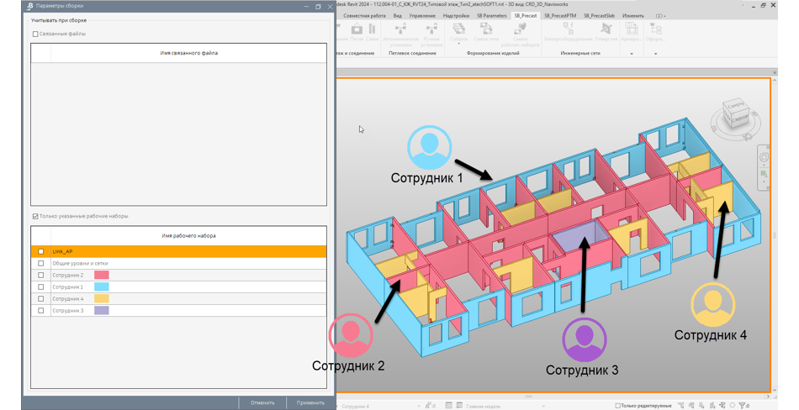This screenshot has width=799, height=410.
Task: Click the select by face icon
Action: (x=712, y=406)
